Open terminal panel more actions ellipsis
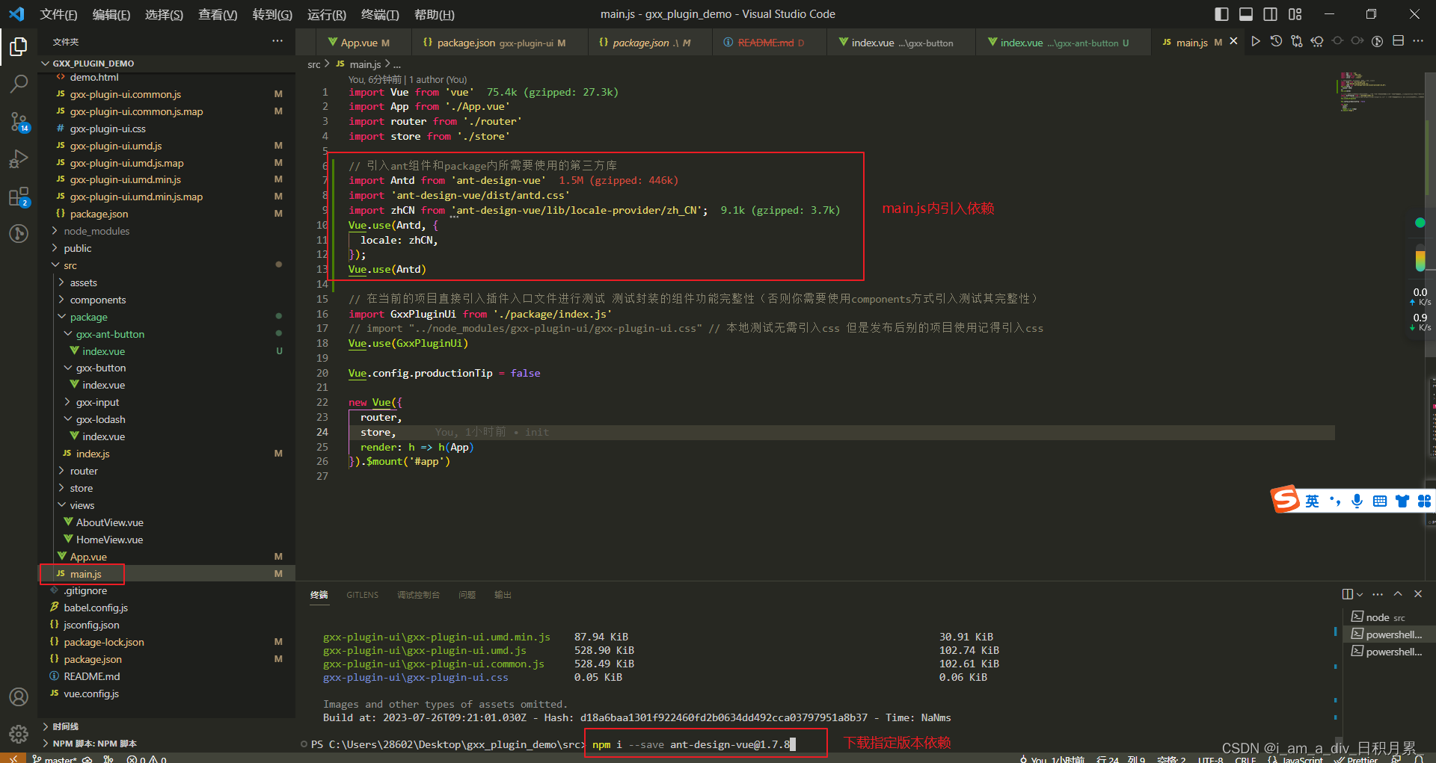1436x763 pixels. point(1378,594)
